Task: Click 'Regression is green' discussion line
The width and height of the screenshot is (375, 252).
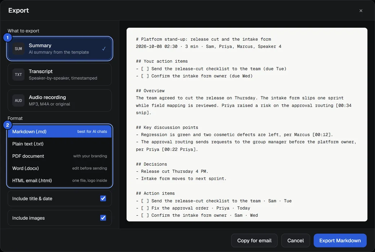Action: pos(234,135)
